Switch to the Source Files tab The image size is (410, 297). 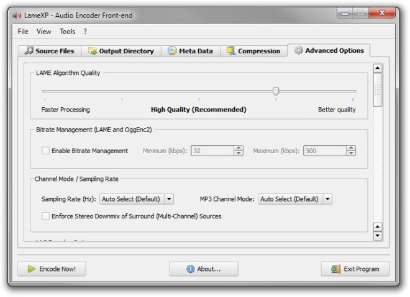pyautogui.click(x=50, y=51)
